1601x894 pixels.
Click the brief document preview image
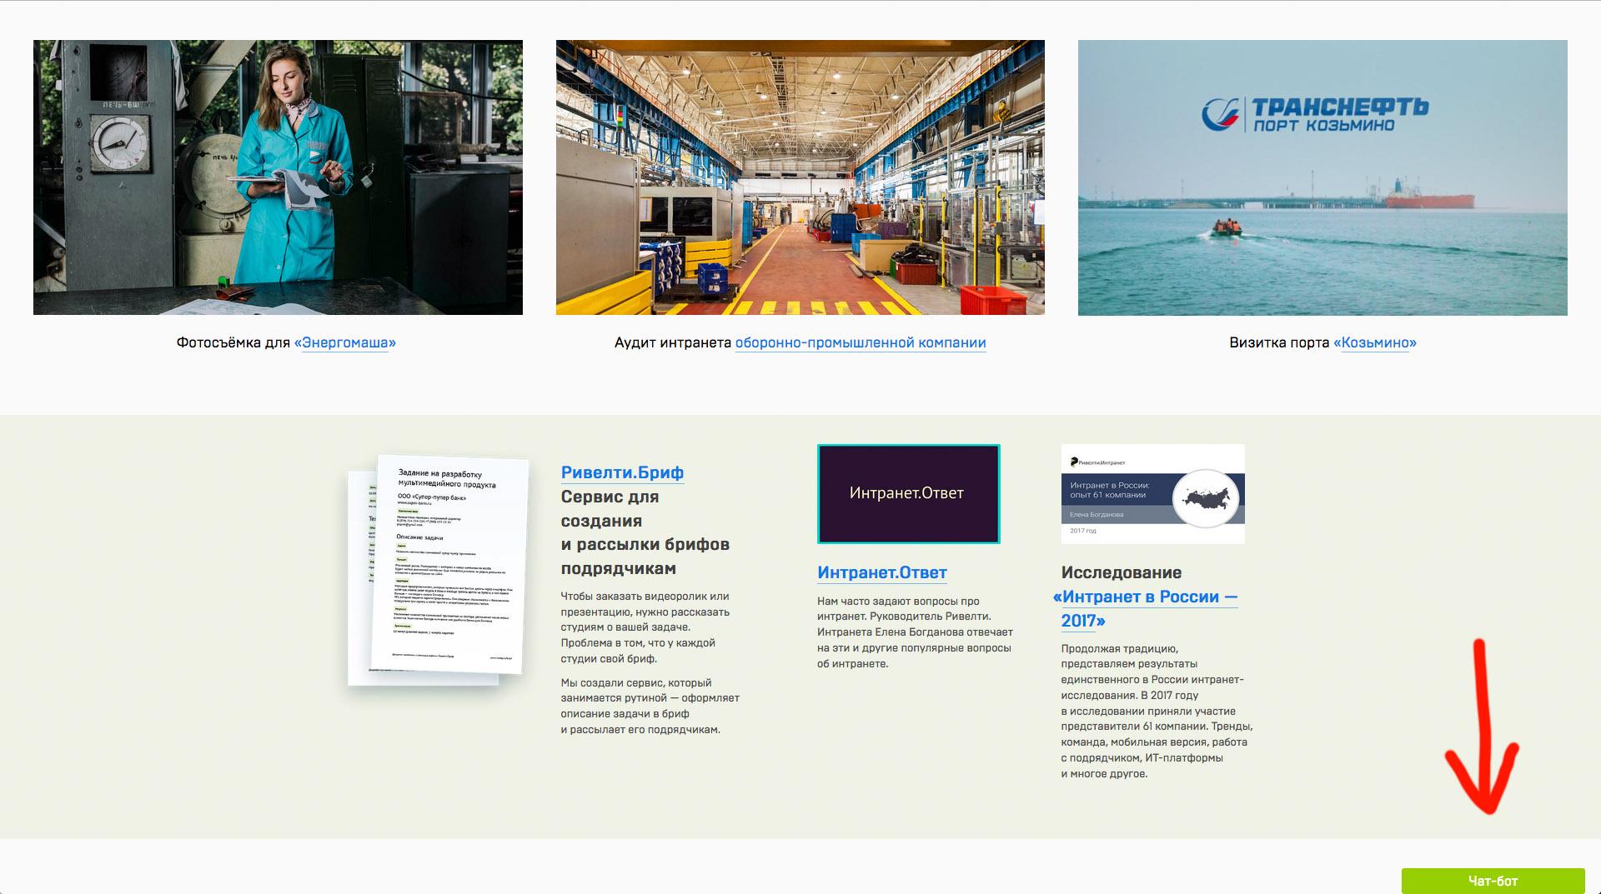[x=440, y=571]
